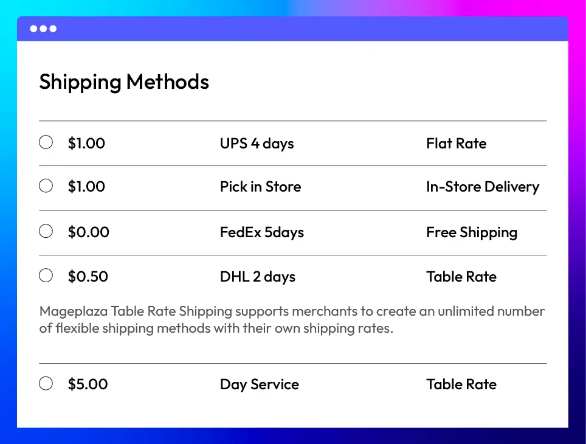The image size is (586, 444).
Task: Click the middle white window dot
Action: coord(43,29)
